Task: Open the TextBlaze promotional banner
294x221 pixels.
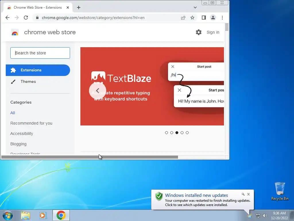Action: pos(152,86)
